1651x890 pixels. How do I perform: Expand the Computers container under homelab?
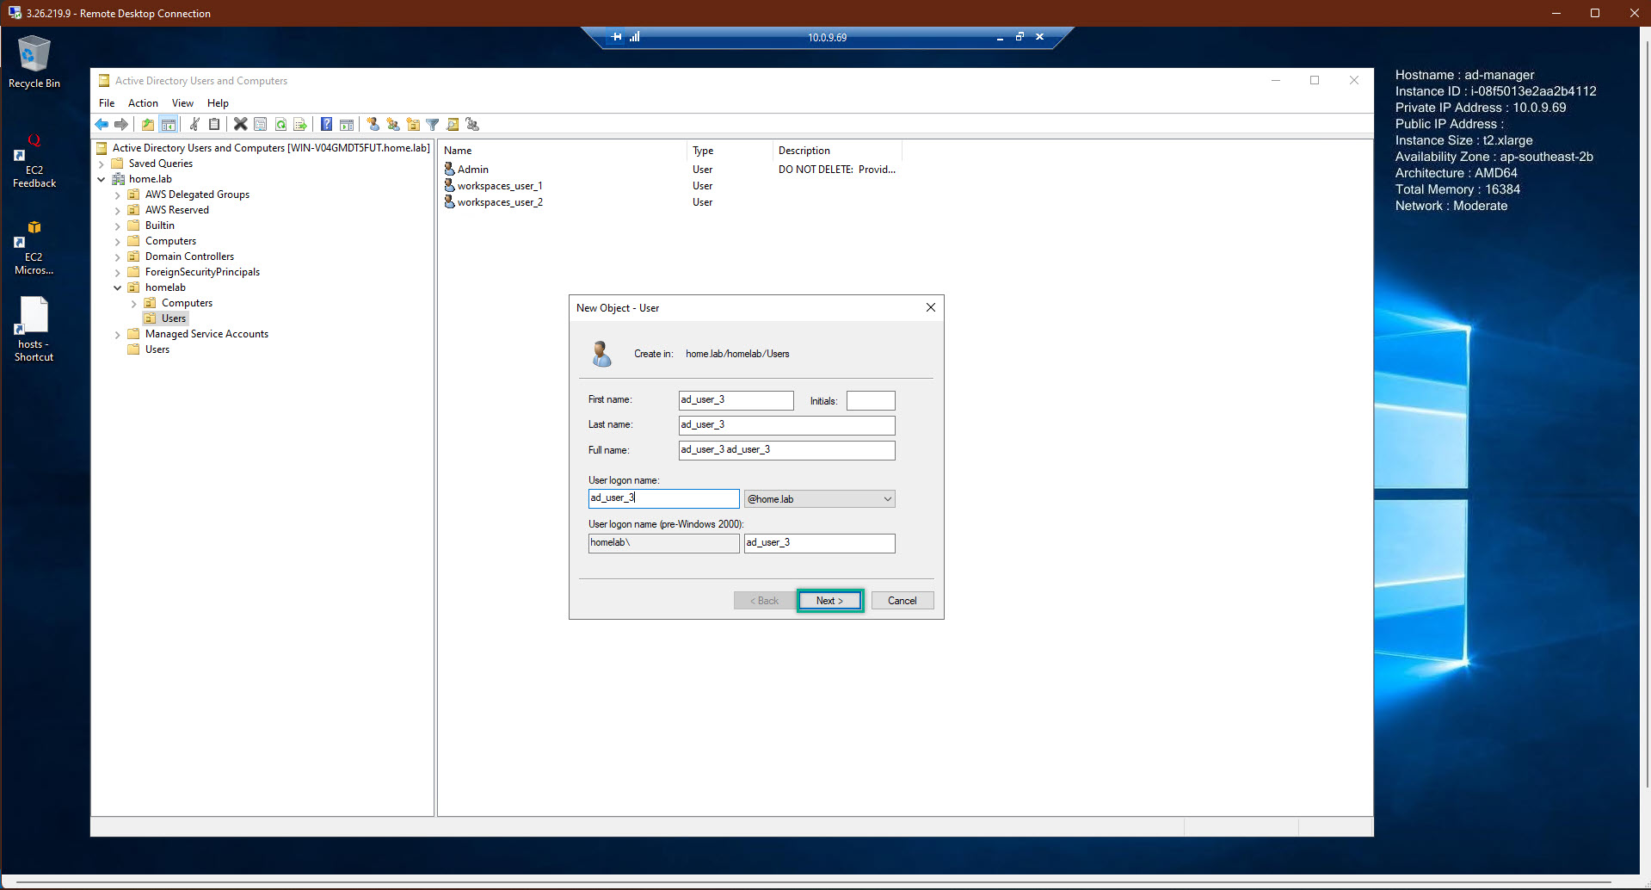pos(133,303)
